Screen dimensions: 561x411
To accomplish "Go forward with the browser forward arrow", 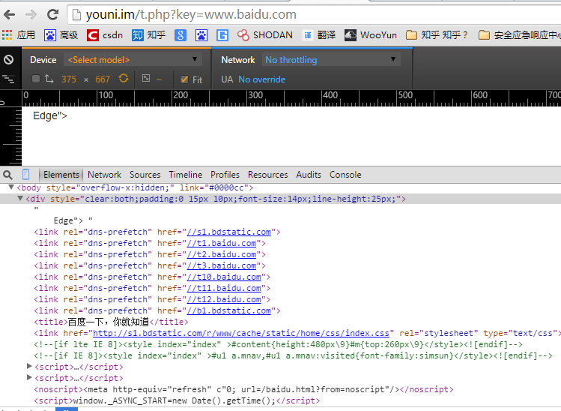I will pyautogui.click(x=31, y=15).
